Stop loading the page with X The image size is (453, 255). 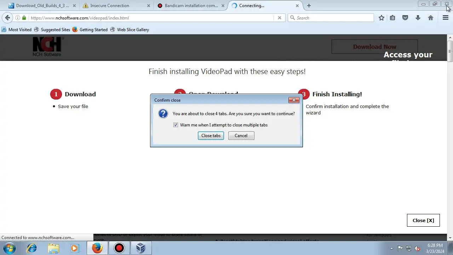pos(280,18)
